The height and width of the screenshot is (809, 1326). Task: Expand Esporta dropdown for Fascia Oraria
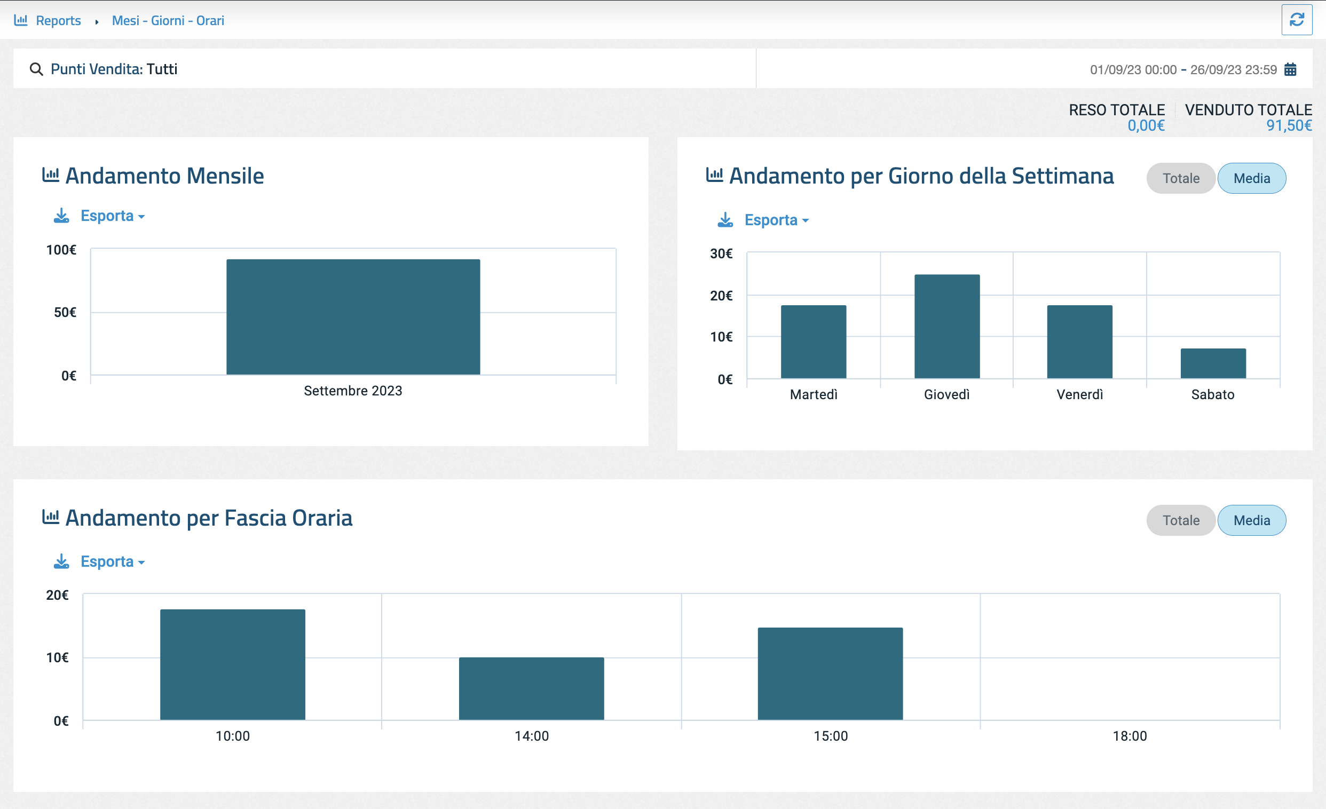click(x=112, y=561)
